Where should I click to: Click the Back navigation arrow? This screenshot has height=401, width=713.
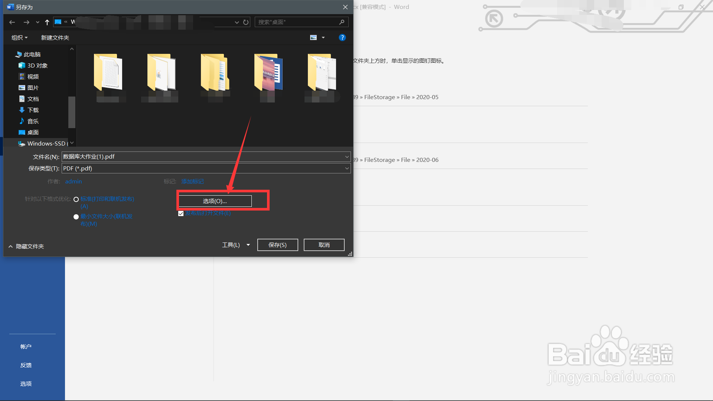(x=12, y=22)
